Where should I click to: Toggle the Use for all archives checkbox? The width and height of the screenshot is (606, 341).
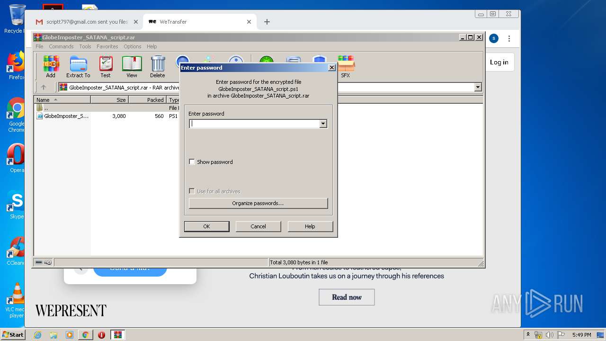tap(192, 191)
